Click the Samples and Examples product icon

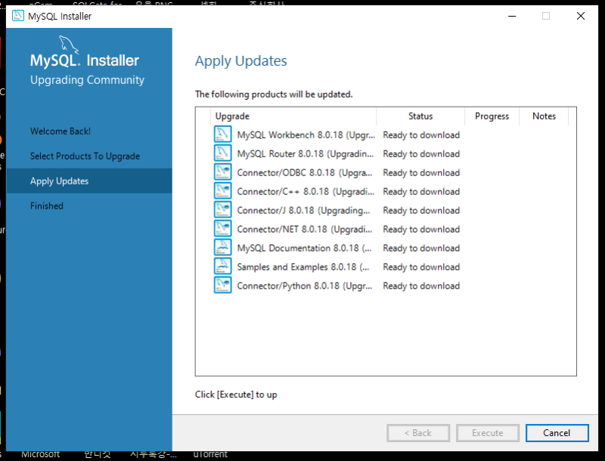click(222, 266)
